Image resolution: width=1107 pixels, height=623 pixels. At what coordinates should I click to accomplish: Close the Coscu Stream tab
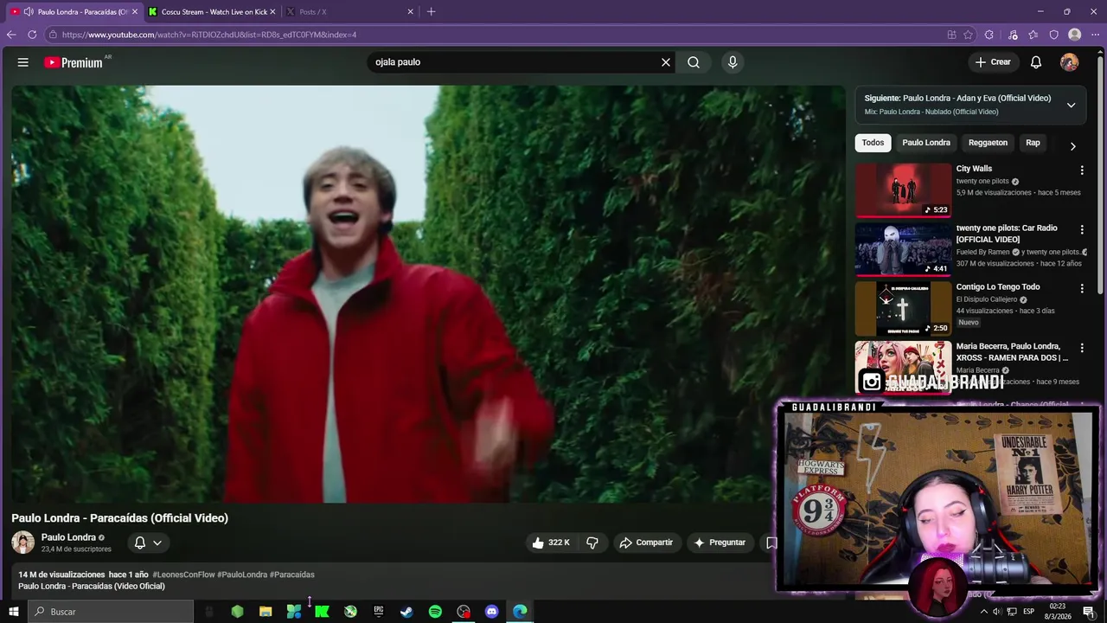pyautogui.click(x=272, y=12)
